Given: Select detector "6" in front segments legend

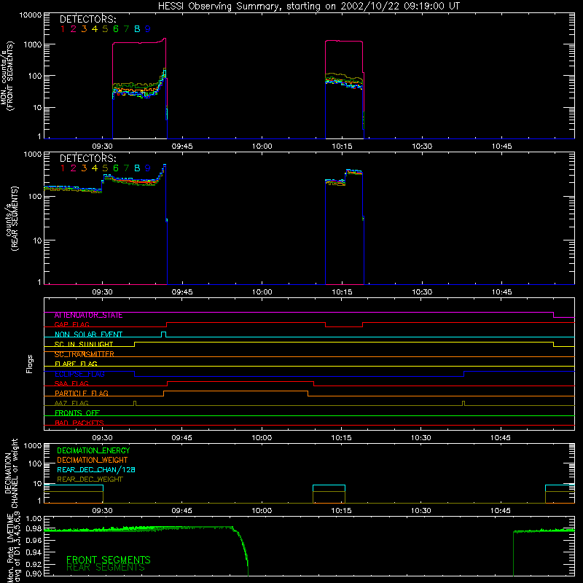Looking at the screenshot, I should coord(116,29).
